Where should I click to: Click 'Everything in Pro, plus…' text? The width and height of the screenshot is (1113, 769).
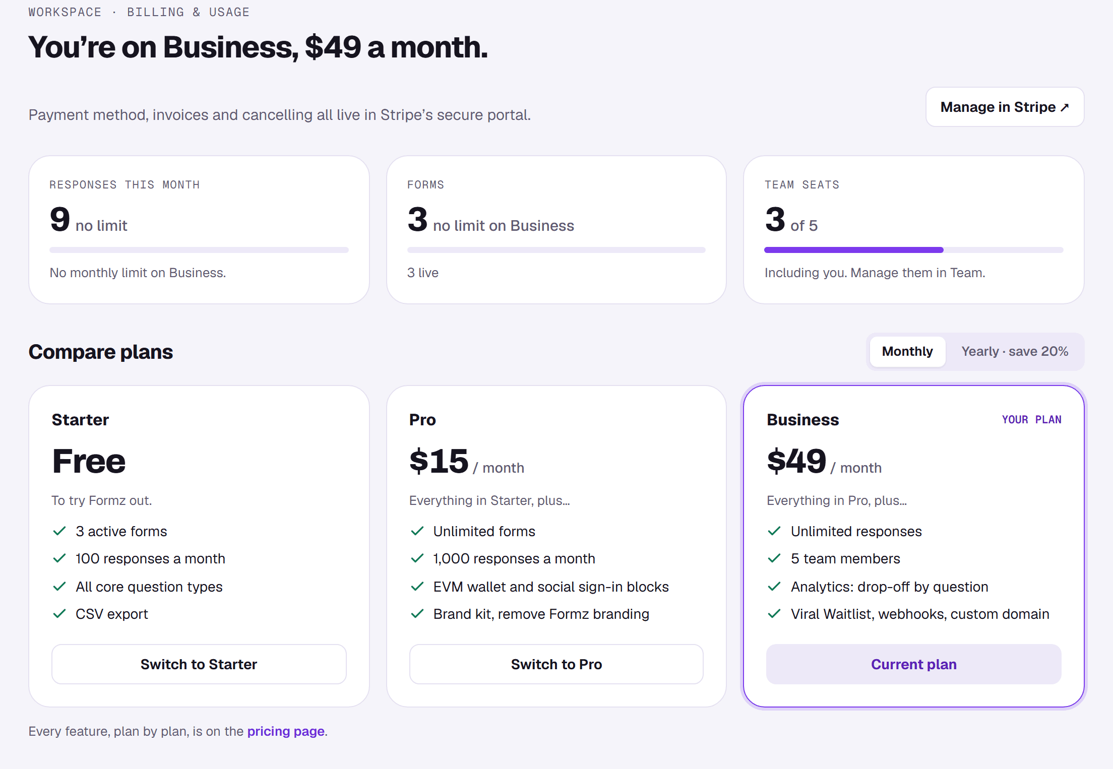(837, 500)
